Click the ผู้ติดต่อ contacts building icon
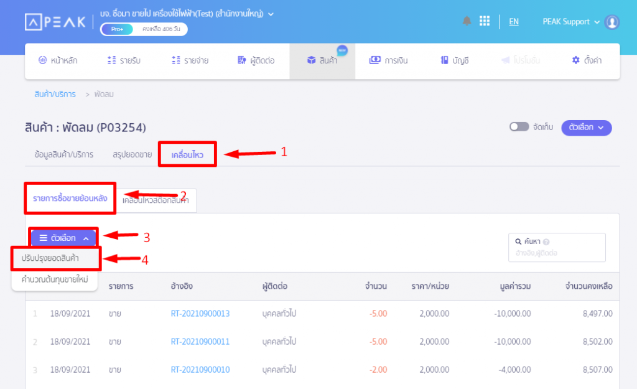Image resolution: width=637 pixels, height=389 pixels. coord(241,60)
